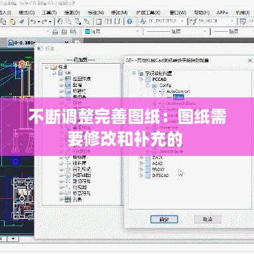Select the 绘图环境 item in standards tree
254x254 pixels.
click(x=82, y=79)
